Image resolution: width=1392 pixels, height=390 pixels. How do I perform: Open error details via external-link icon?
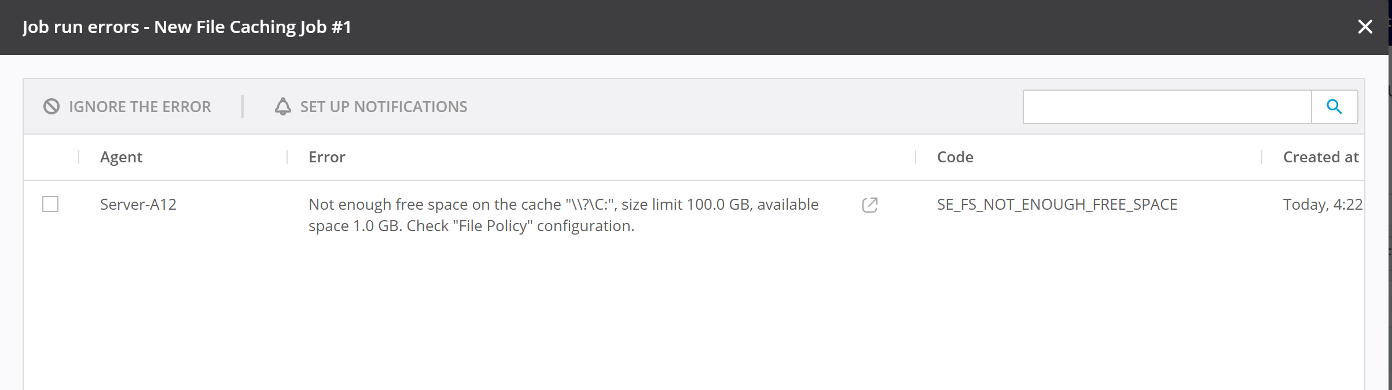tap(869, 205)
